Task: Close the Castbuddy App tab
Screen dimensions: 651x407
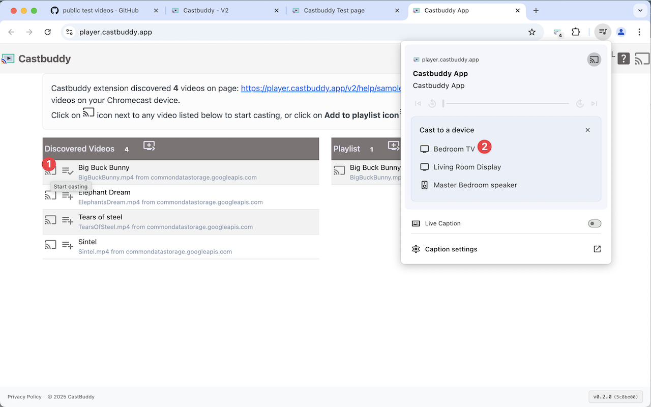Action: [x=518, y=10]
